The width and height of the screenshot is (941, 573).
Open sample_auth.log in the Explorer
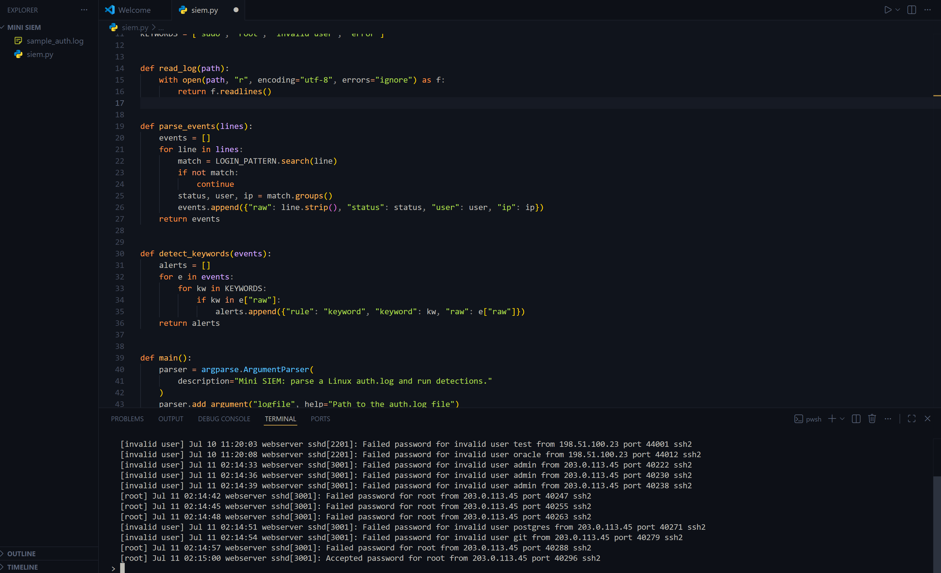point(55,41)
